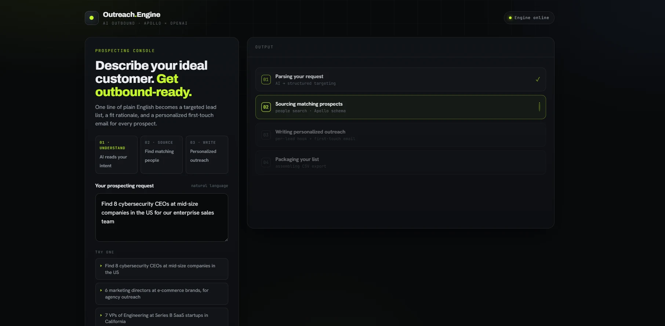Click the 03 step number badge
665x326 pixels.
266,135
